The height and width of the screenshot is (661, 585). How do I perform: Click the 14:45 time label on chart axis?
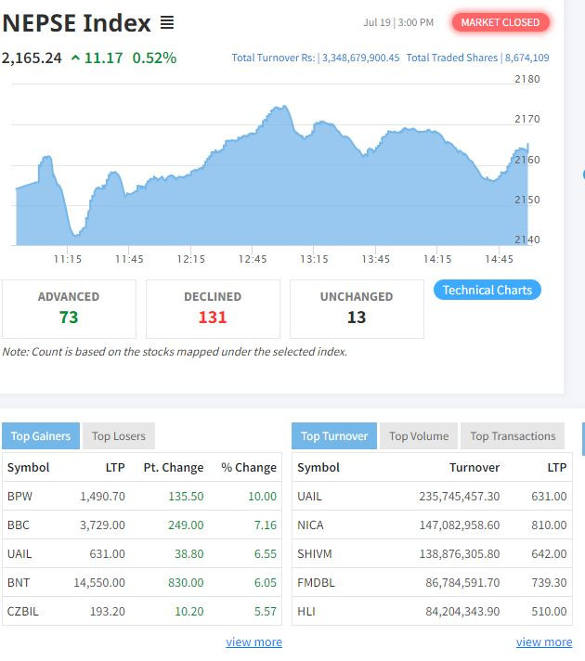pyautogui.click(x=499, y=259)
